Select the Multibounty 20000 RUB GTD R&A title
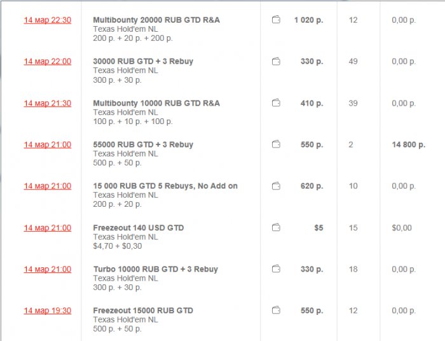 tap(156, 20)
